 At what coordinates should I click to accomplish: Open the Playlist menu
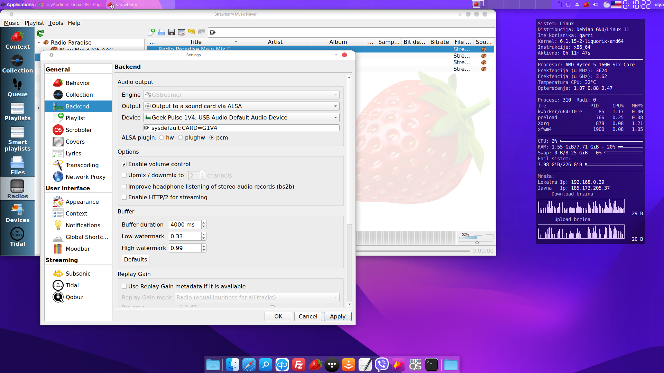pyautogui.click(x=34, y=23)
